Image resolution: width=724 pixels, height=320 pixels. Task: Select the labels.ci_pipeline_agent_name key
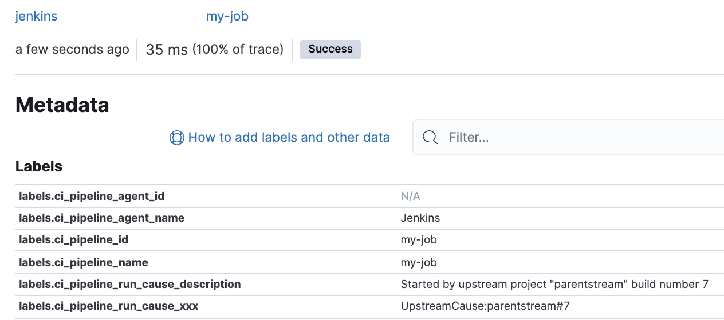click(x=101, y=218)
